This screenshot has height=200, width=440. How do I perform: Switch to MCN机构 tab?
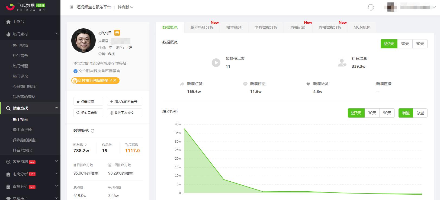coord(362,27)
